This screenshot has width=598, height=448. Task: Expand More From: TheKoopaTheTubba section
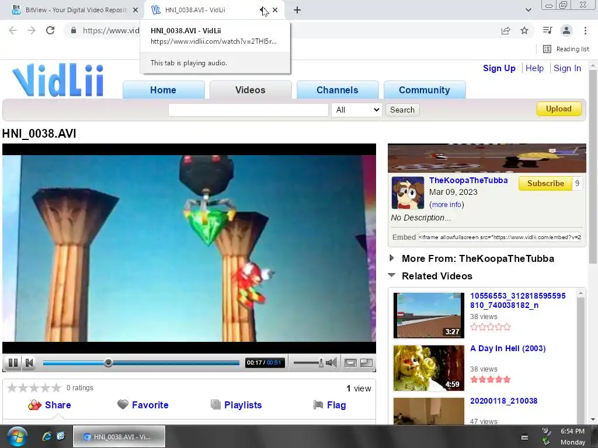392,258
